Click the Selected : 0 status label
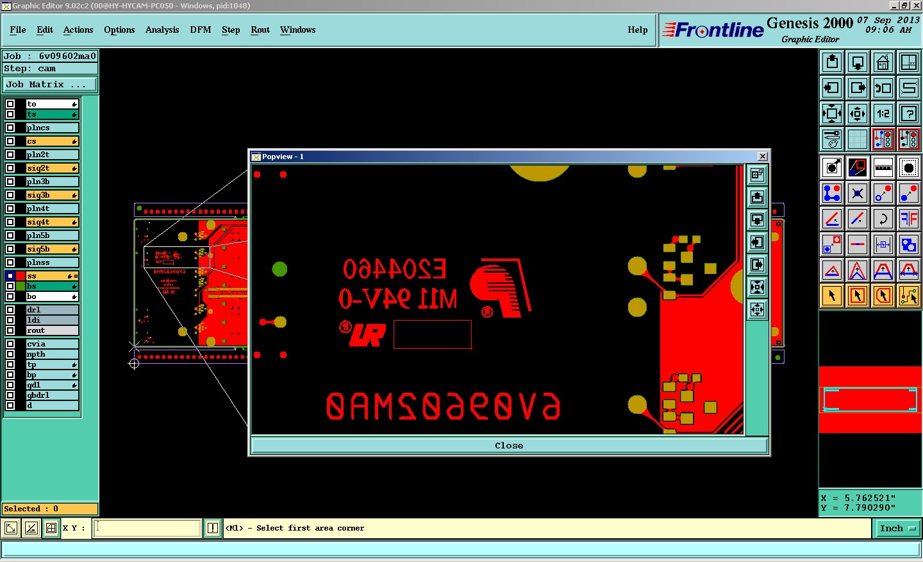 tap(50, 509)
